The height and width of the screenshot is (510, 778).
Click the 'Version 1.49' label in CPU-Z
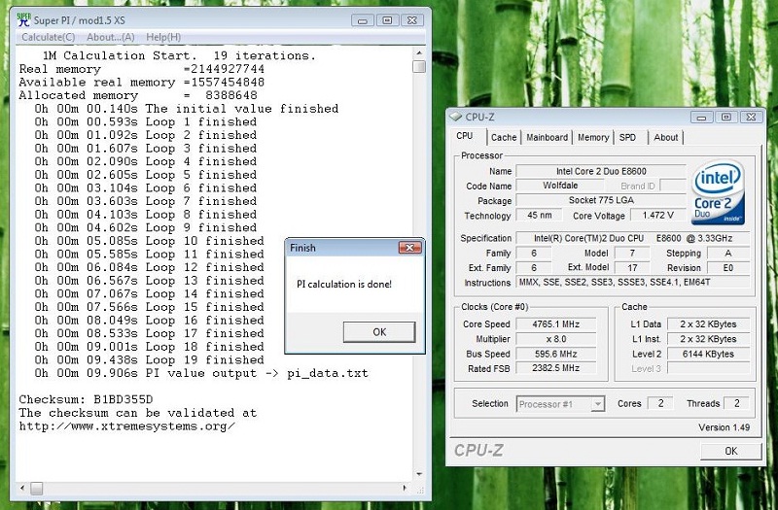(x=724, y=427)
